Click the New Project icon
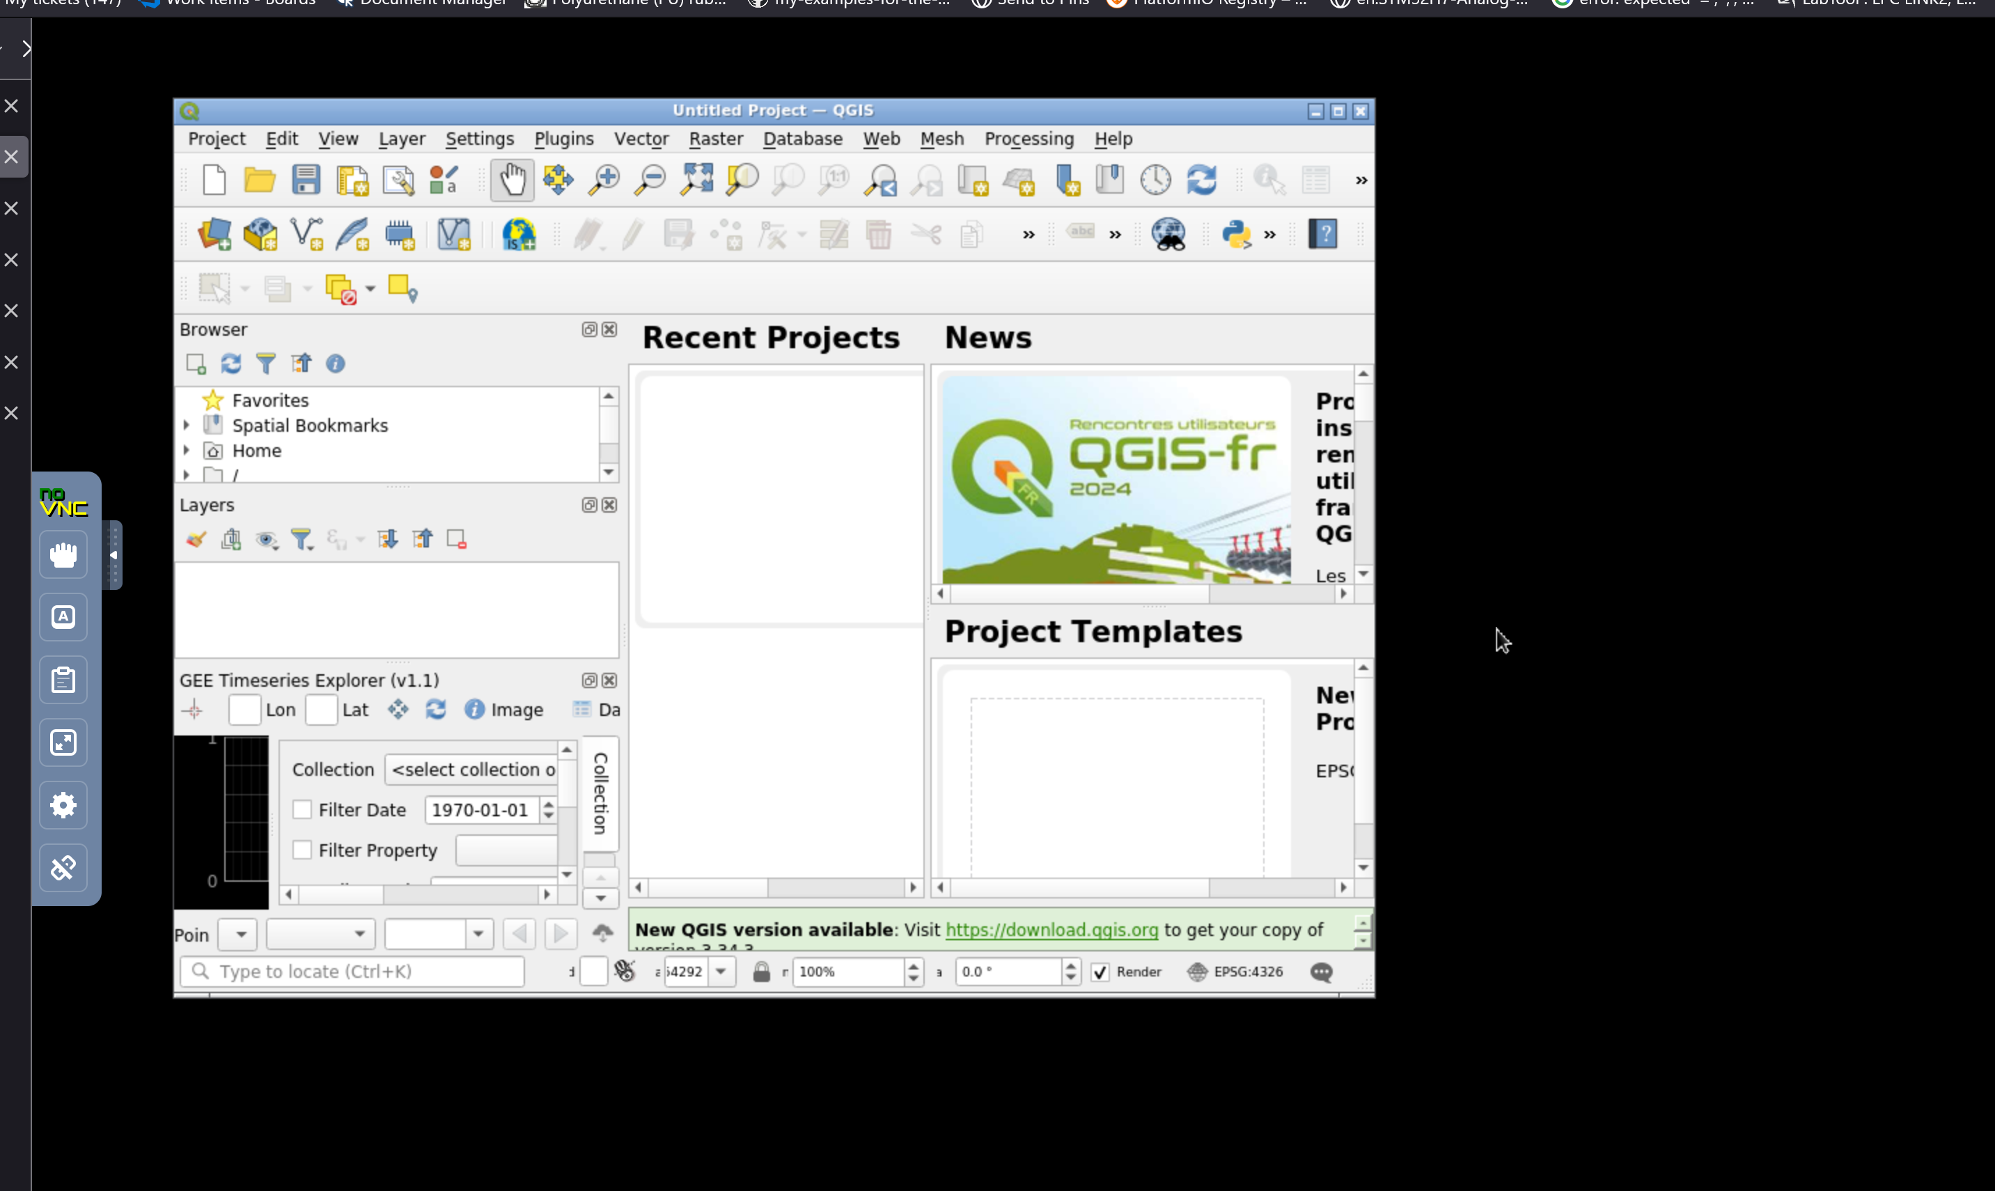Image resolution: width=1995 pixels, height=1191 pixels. click(x=214, y=180)
